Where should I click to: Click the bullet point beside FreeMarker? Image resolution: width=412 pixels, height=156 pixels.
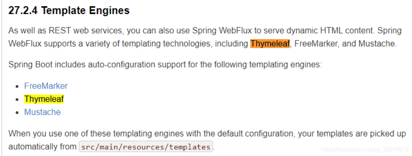click(17, 86)
